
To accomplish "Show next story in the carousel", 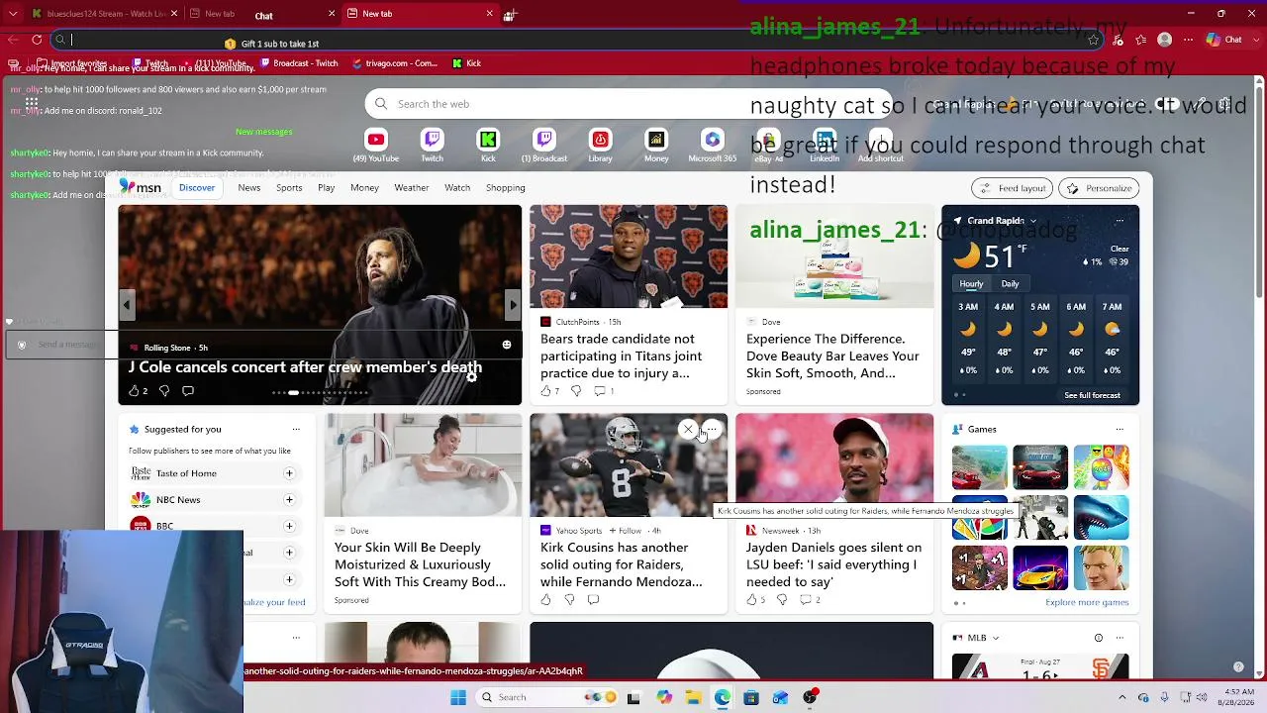I will (x=513, y=305).
